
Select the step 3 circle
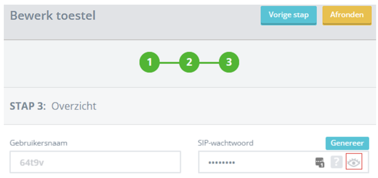[229, 62]
